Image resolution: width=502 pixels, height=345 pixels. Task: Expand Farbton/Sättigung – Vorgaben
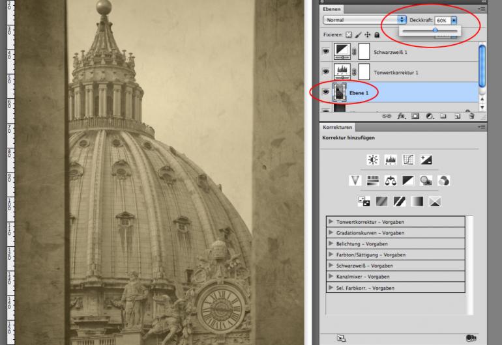331,255
